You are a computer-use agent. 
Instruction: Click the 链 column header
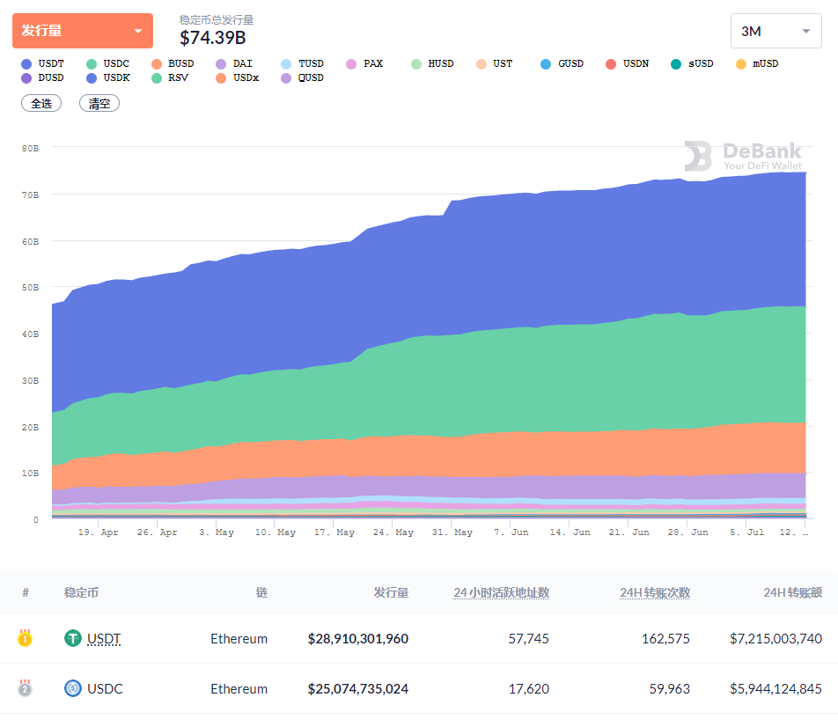click(261, 592)
